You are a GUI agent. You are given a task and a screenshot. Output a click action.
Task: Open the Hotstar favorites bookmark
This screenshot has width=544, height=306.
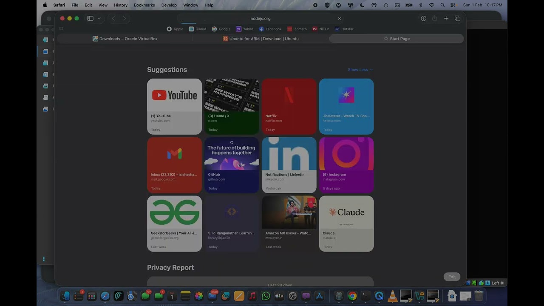click(344, 29)
